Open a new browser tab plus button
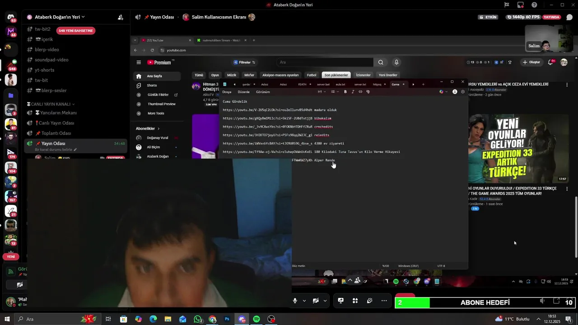 [254, 40]
